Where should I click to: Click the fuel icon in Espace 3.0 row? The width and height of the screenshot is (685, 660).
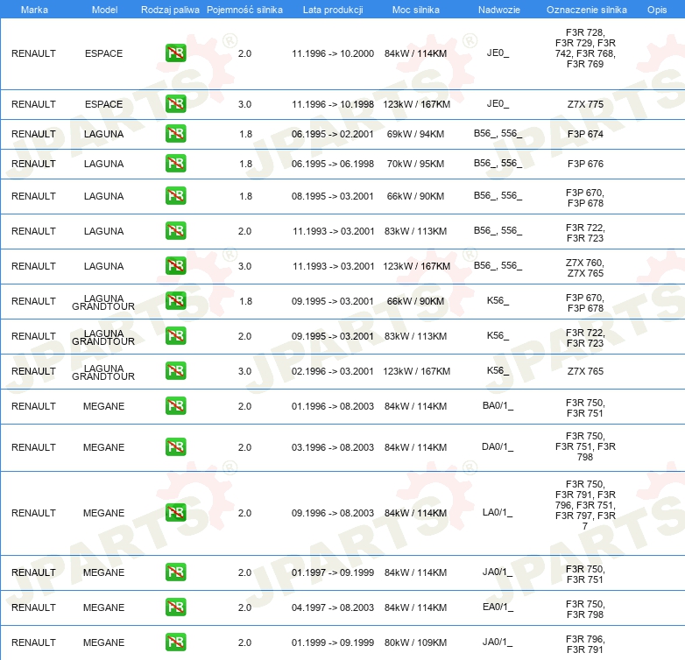[x=175, y=104]
